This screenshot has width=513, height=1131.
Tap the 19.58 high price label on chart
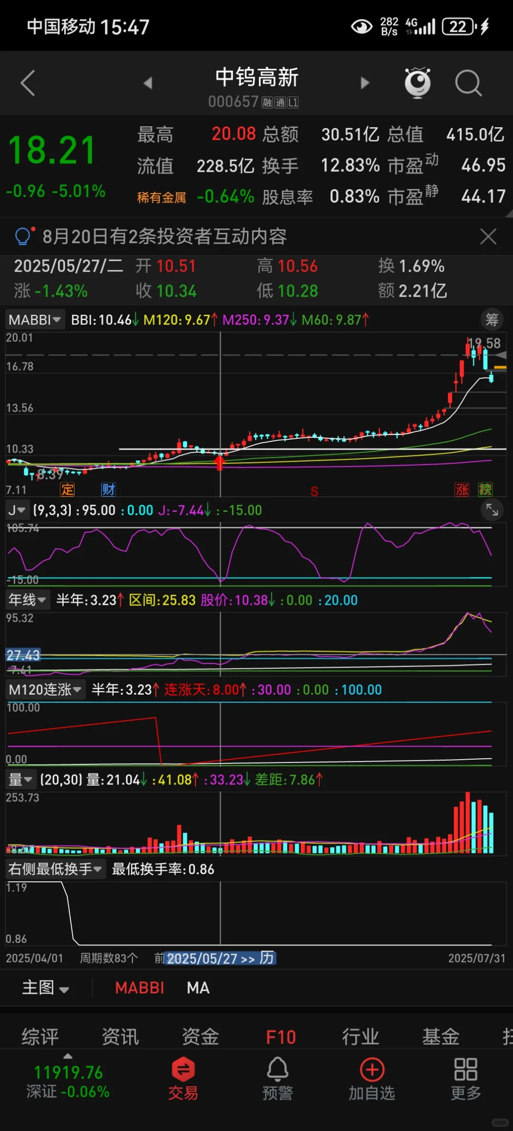click(484, 343)
